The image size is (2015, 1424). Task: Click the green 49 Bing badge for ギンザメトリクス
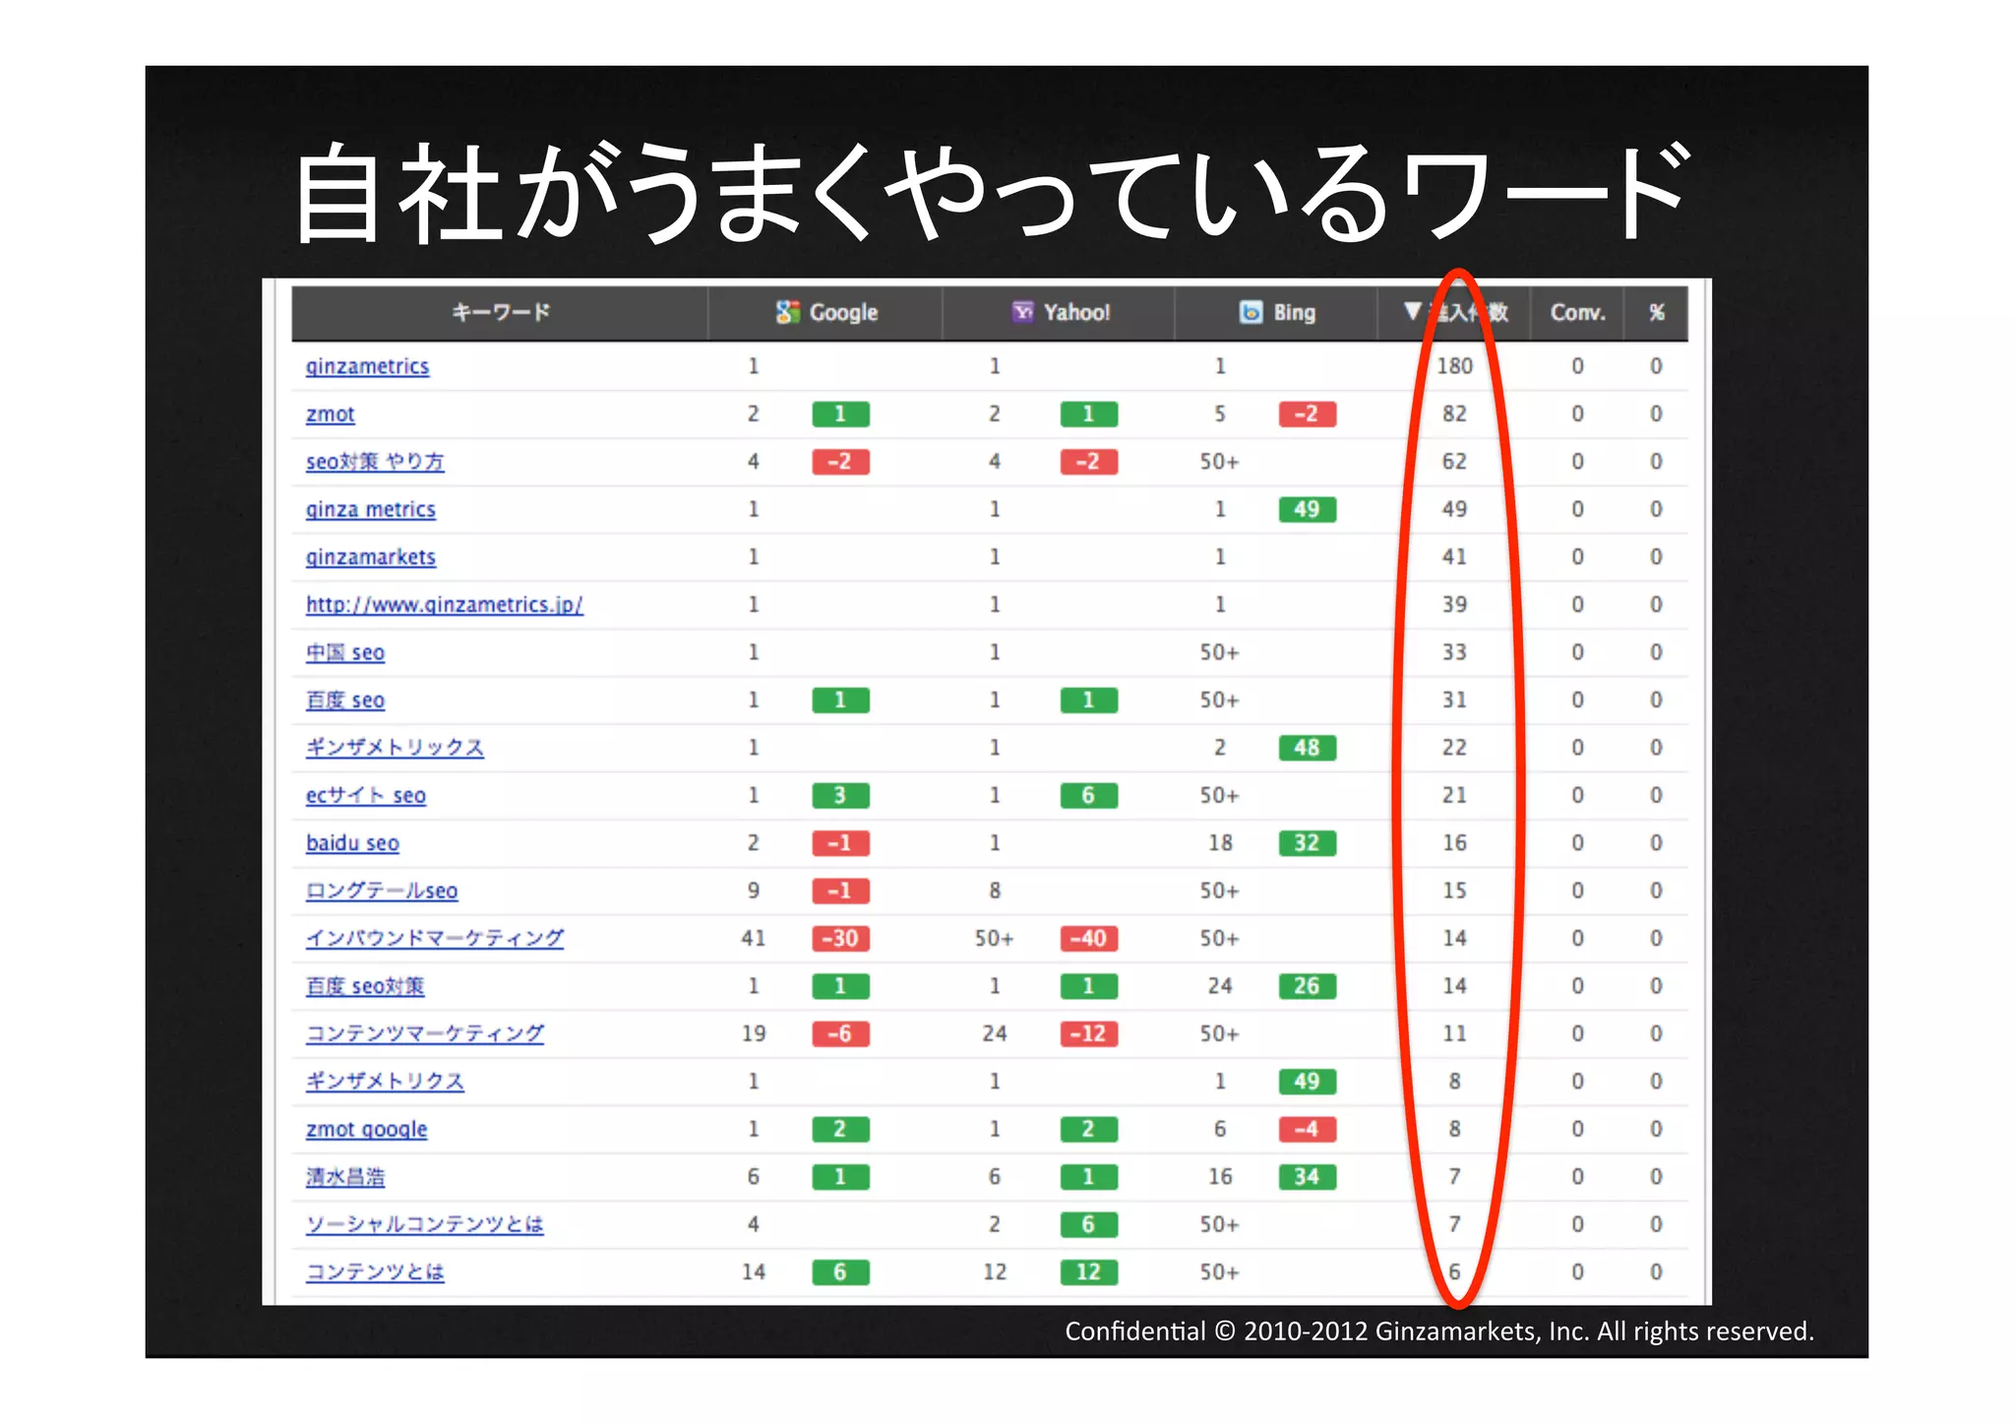1307,1082
